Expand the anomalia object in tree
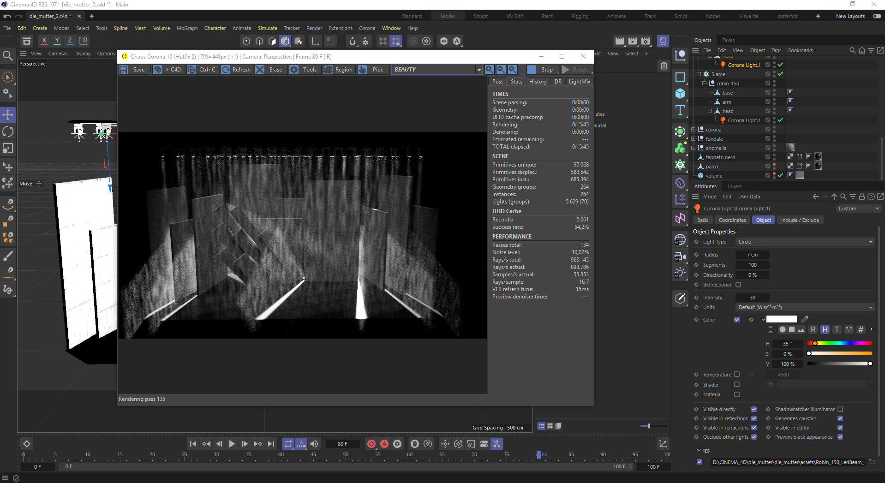 693,148
